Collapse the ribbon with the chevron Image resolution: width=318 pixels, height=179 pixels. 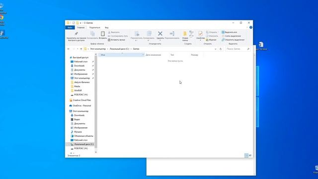[247, 27]
